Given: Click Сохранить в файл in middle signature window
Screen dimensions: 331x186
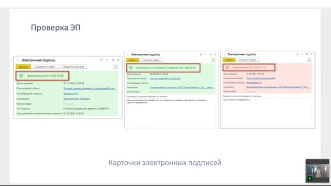Looking at the screenshot, I should tap(152, 60).
